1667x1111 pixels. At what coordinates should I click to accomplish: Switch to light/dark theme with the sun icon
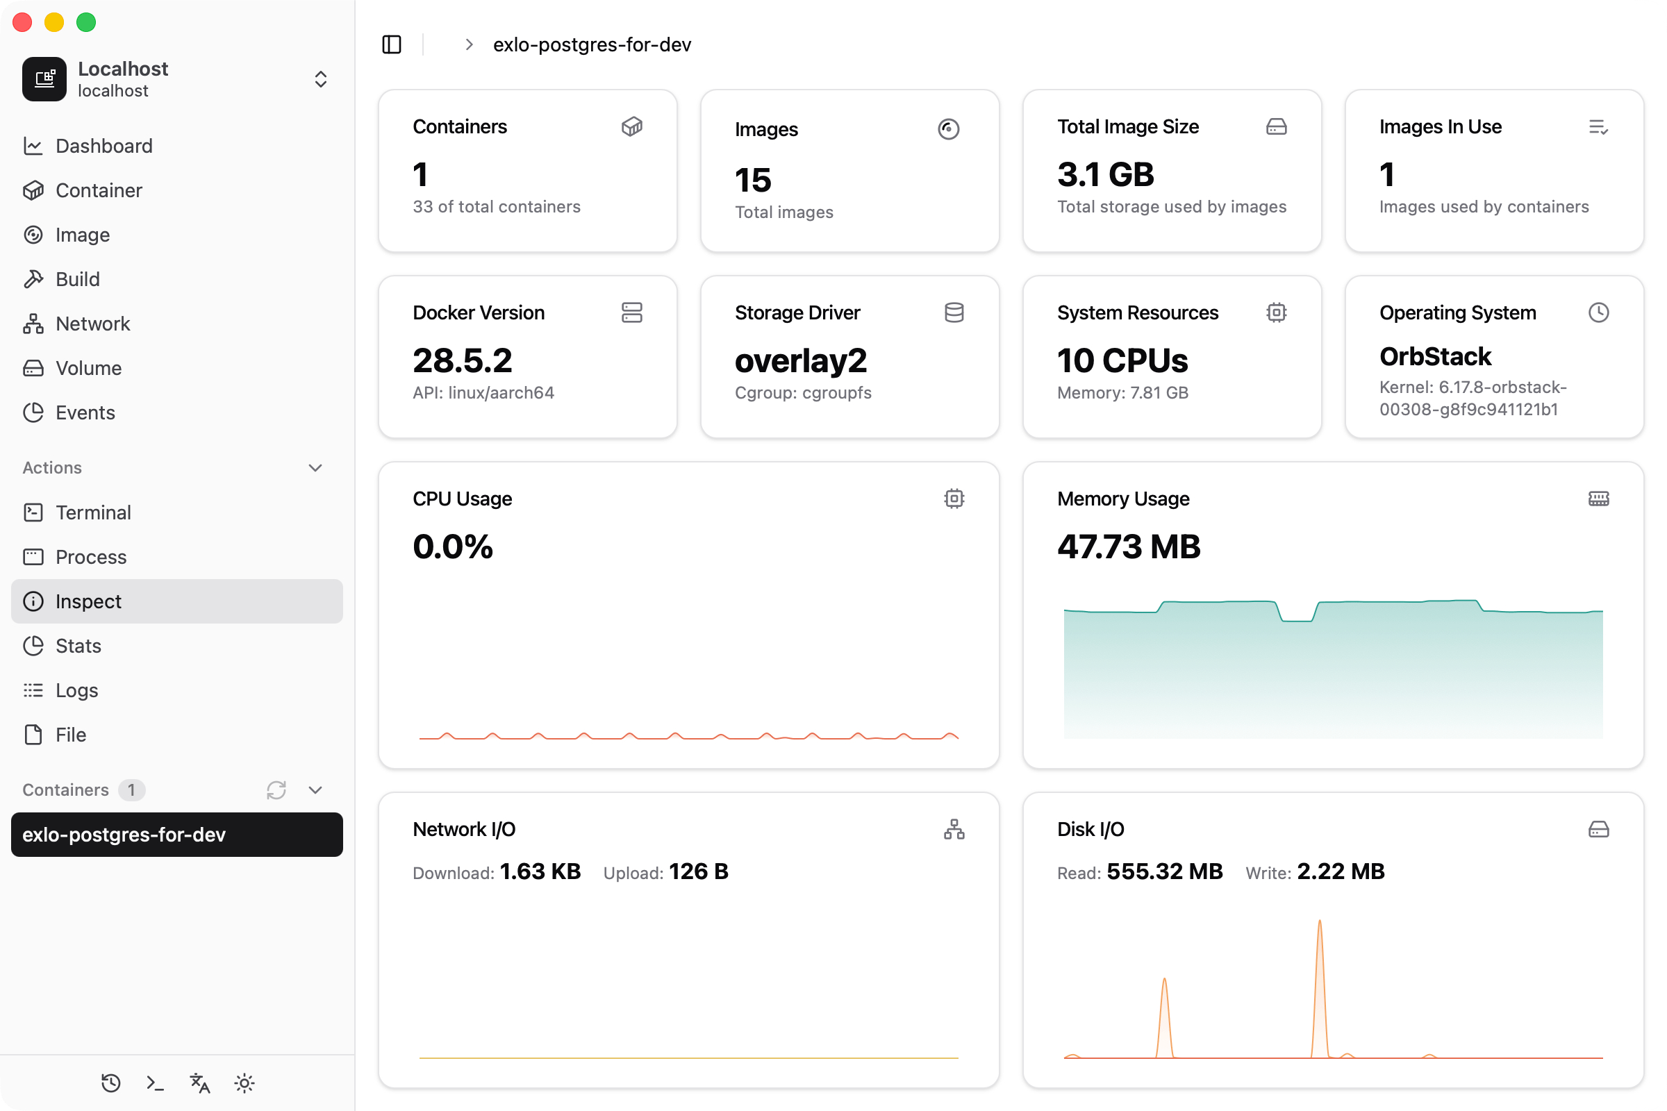(x=244, y=1083)
